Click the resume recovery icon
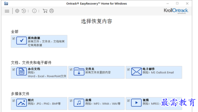This screenshot has height=112, width=198. (24, 11)
